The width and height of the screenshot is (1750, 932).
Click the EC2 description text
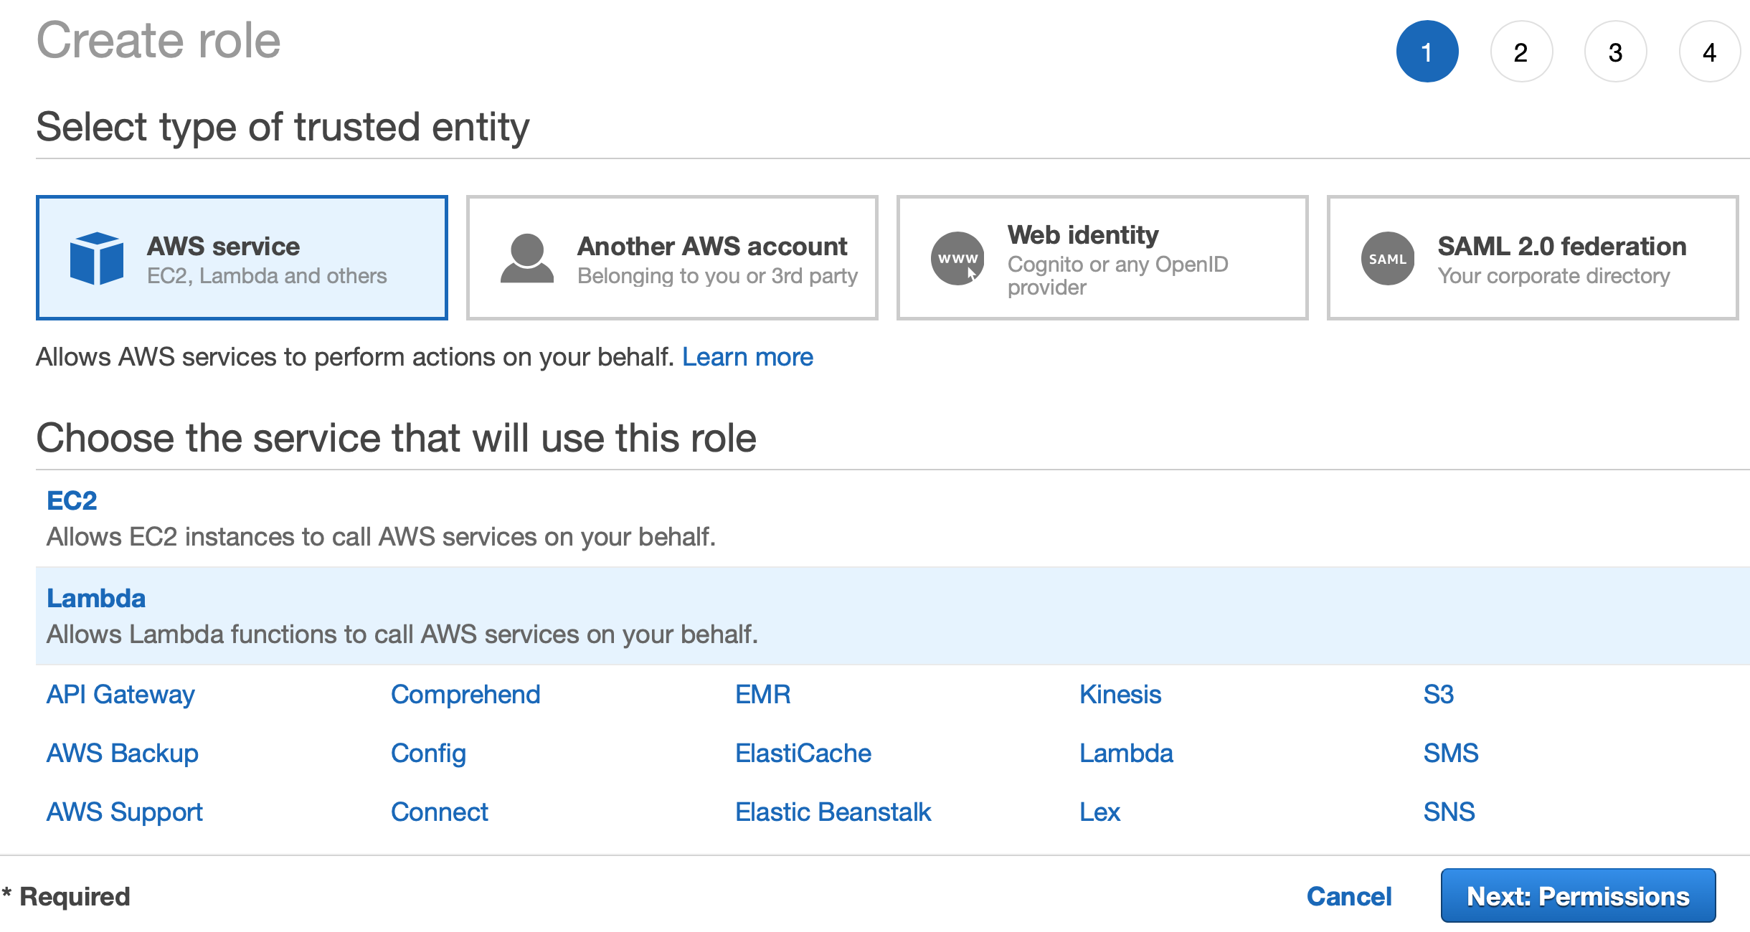pyautogui.click(x=382, y=537)
